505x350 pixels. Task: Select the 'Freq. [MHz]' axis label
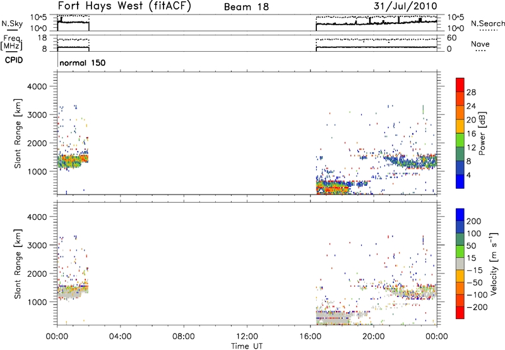12,42
